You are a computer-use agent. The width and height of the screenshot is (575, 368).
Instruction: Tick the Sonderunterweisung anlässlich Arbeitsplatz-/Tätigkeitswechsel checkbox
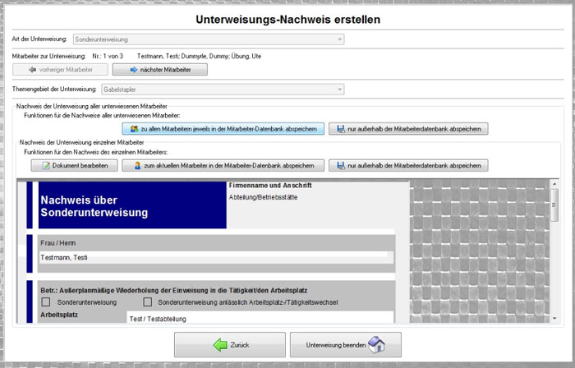[x=147, y=302]
